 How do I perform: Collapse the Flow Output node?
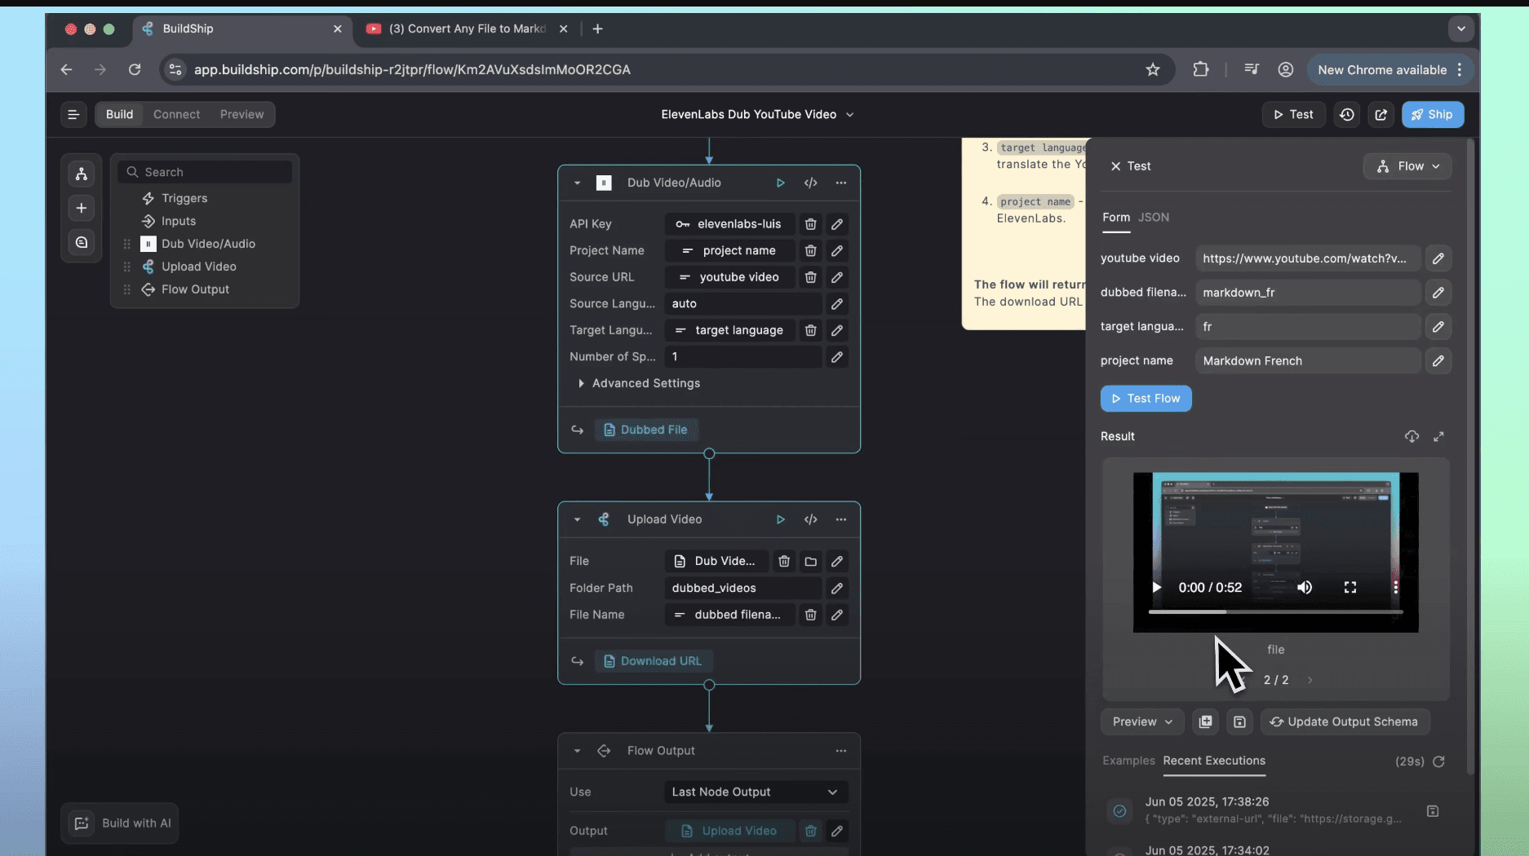[577, 751]
